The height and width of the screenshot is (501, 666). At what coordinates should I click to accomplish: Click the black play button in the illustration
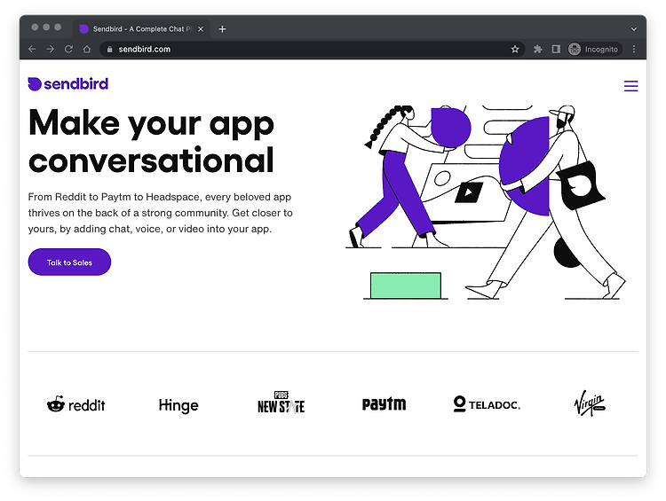coord(469,192)
